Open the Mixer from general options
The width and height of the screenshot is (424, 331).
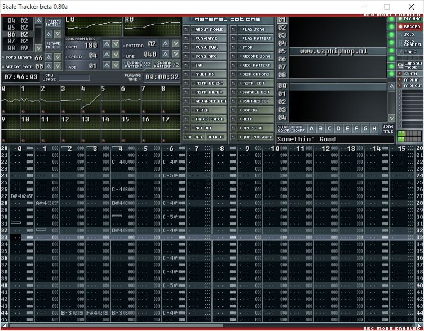tap(205, 110)
